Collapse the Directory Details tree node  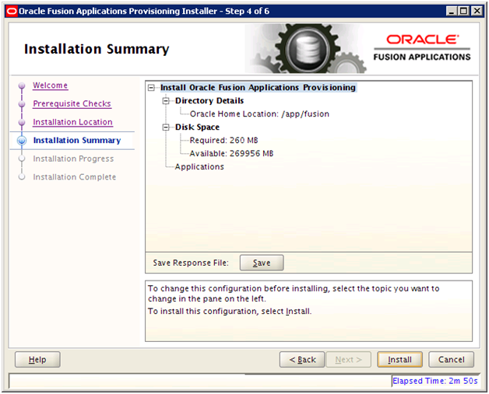tap(166, 101)
